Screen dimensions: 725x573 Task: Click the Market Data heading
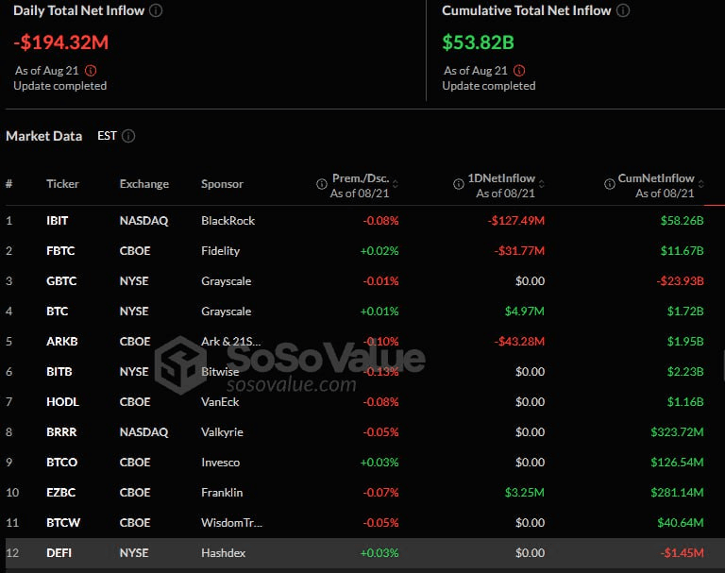coord(44,136)
